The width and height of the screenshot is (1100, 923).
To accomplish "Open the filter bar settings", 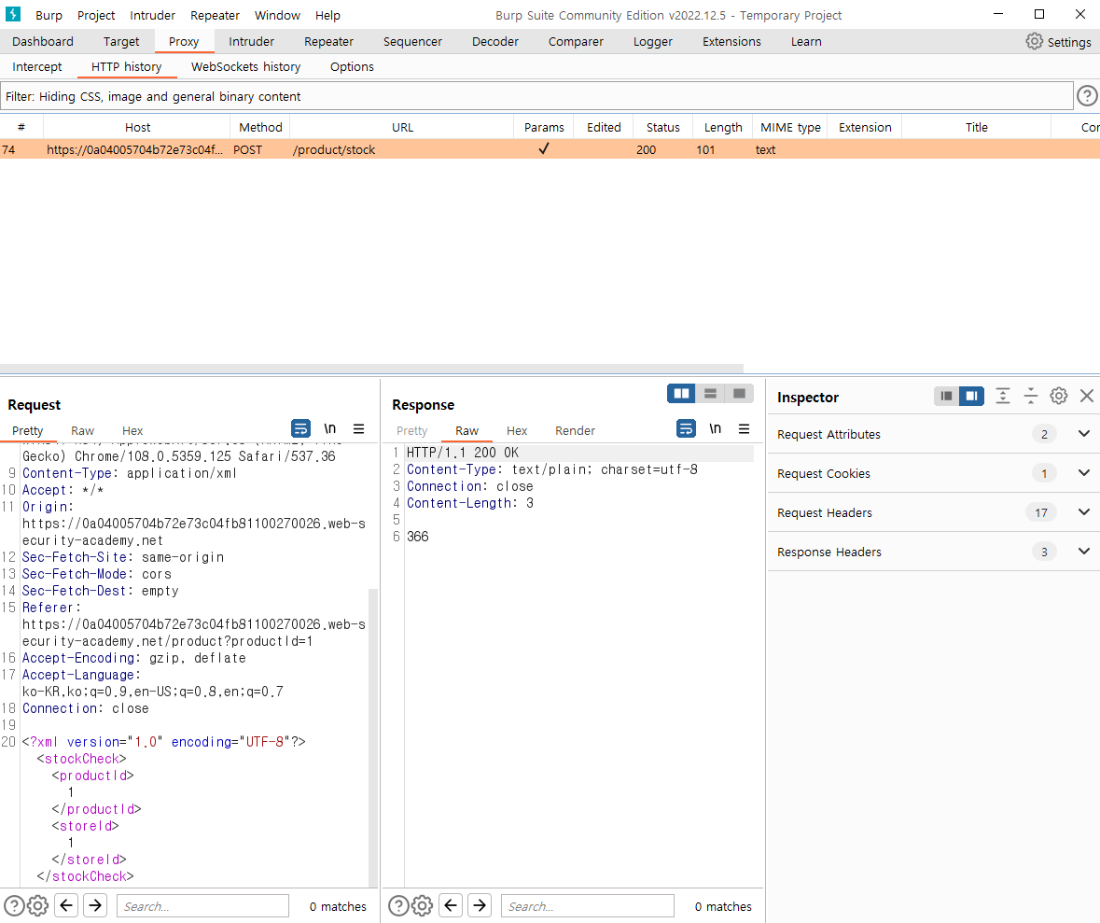I will (536, 96).
